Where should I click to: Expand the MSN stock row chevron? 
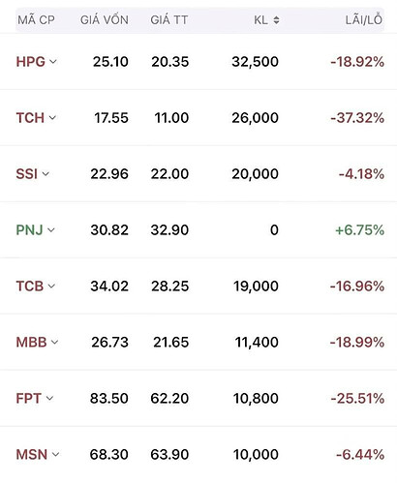(55, 454)
